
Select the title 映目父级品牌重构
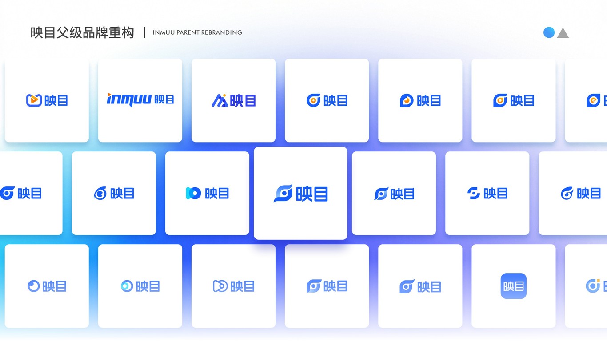[82, 32]
